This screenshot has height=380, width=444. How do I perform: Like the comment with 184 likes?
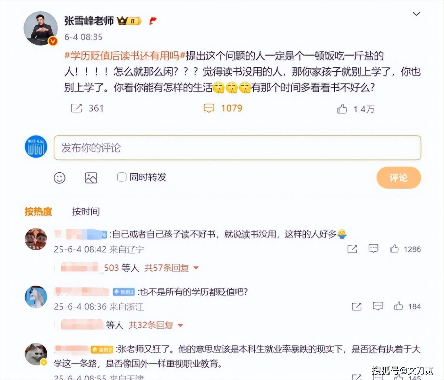click(398, 306)
